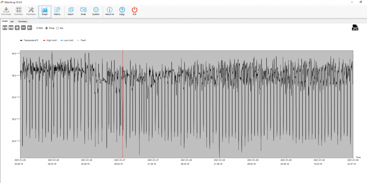Zoom in with the plus button

point(17,28)
